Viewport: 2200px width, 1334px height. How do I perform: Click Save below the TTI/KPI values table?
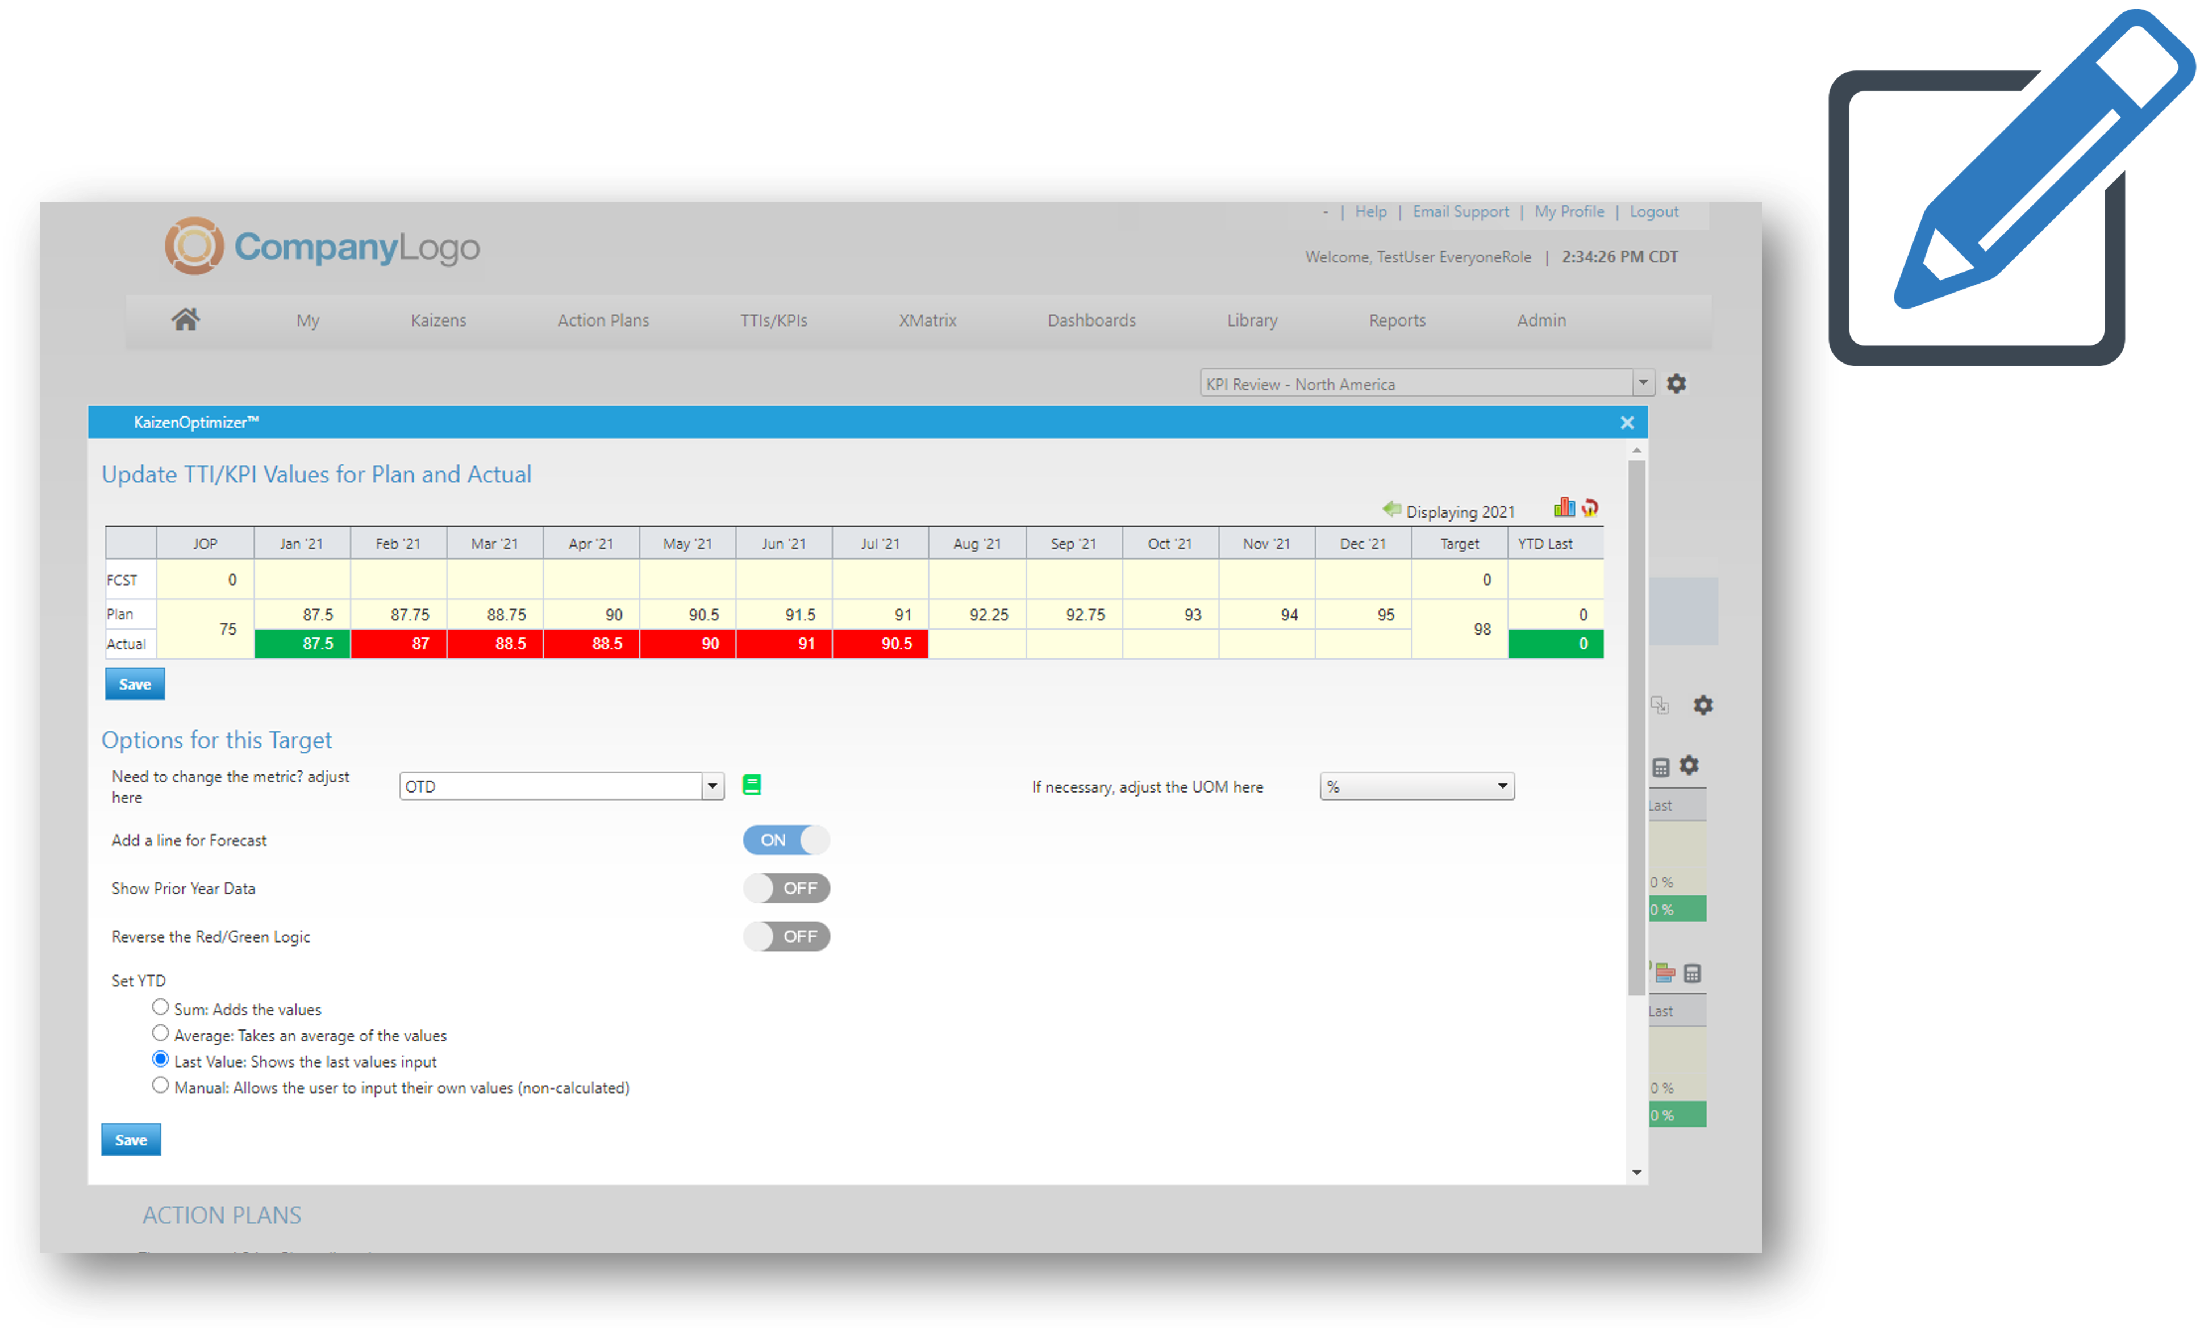(134, 683)
